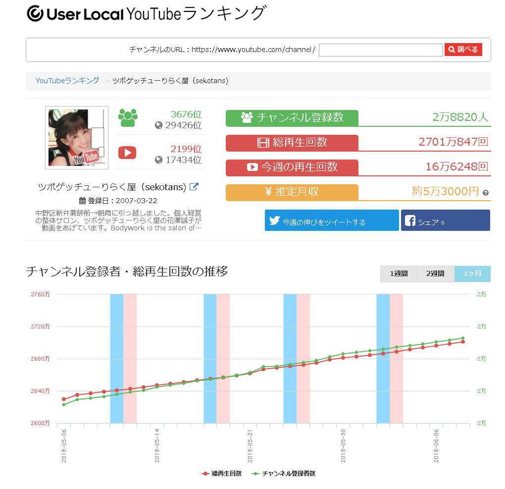The height and width of the screenshot is (489, 505).
Task: Click the 登録日：2007-03-22 registration date text
Action: [122, 201]
